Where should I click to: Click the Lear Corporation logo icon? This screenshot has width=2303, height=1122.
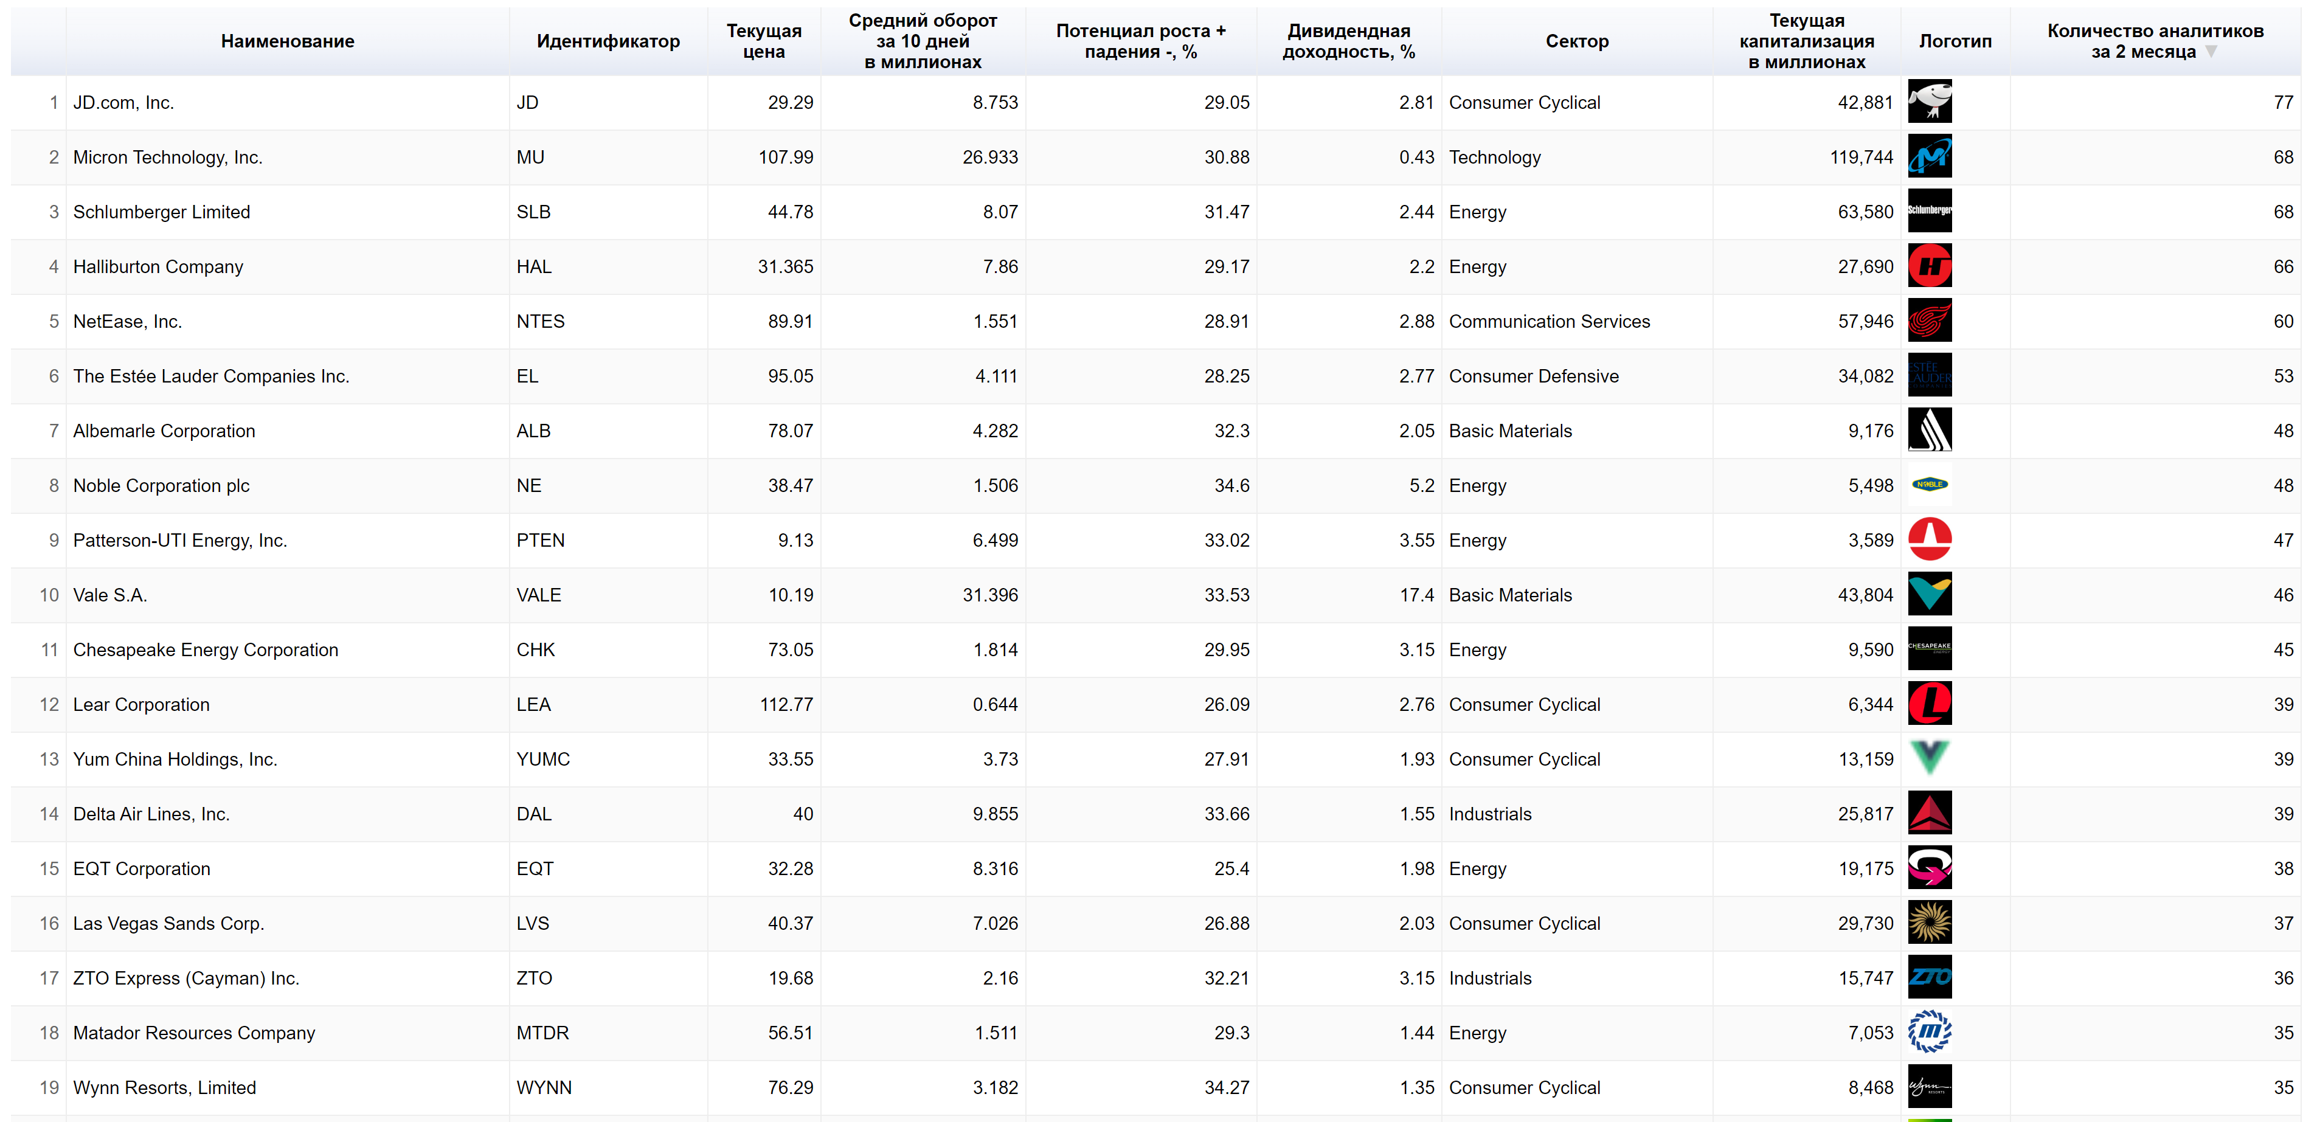[x=1929, y=704]
